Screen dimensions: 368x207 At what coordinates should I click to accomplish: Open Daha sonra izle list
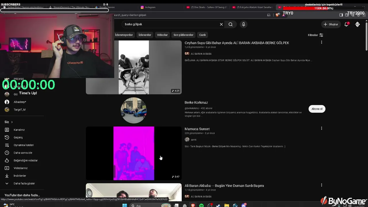coord(22,153)
